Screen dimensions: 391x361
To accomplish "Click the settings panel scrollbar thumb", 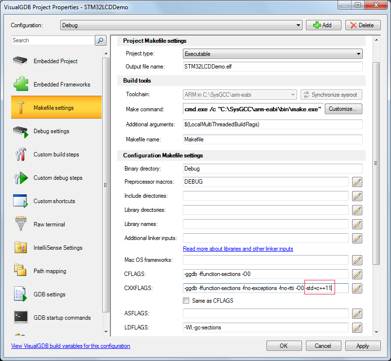I will point(376,163).
